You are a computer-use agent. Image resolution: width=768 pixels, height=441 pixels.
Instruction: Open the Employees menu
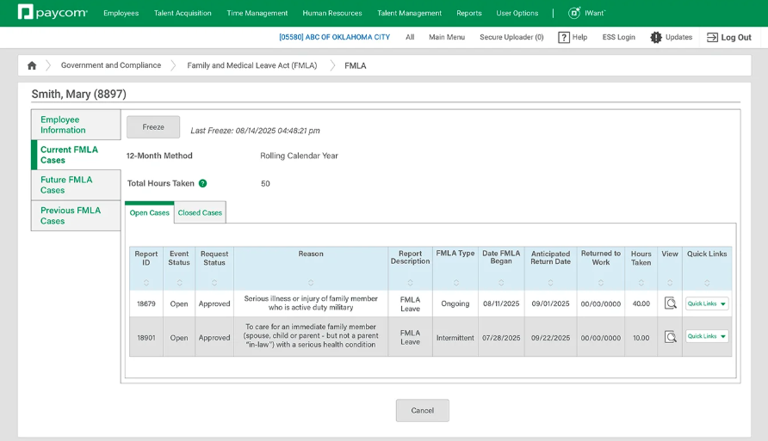(x=121, y=13)
